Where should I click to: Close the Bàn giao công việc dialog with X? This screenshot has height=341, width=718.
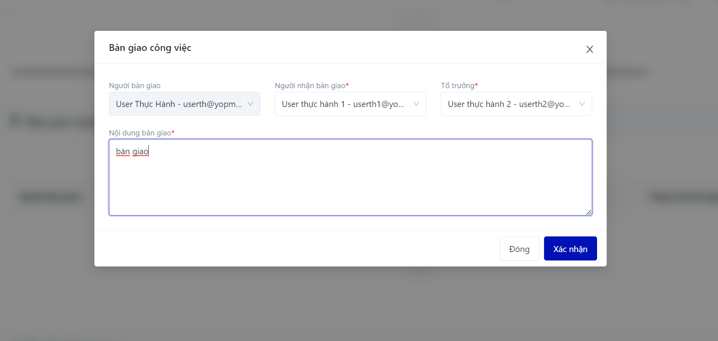point(589,49)
